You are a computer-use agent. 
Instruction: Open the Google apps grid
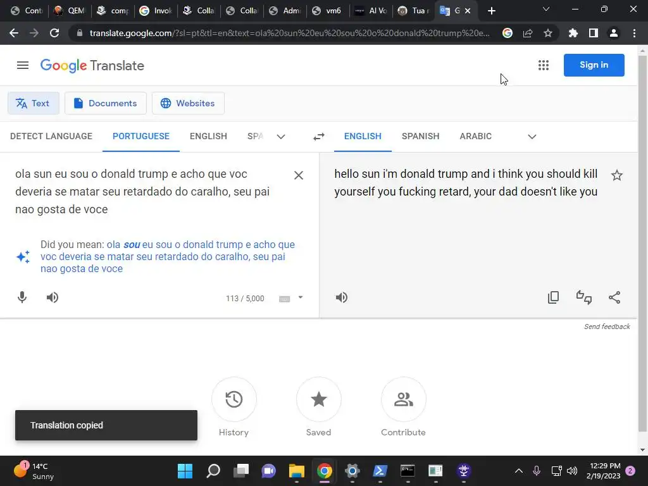coord(544,65)
